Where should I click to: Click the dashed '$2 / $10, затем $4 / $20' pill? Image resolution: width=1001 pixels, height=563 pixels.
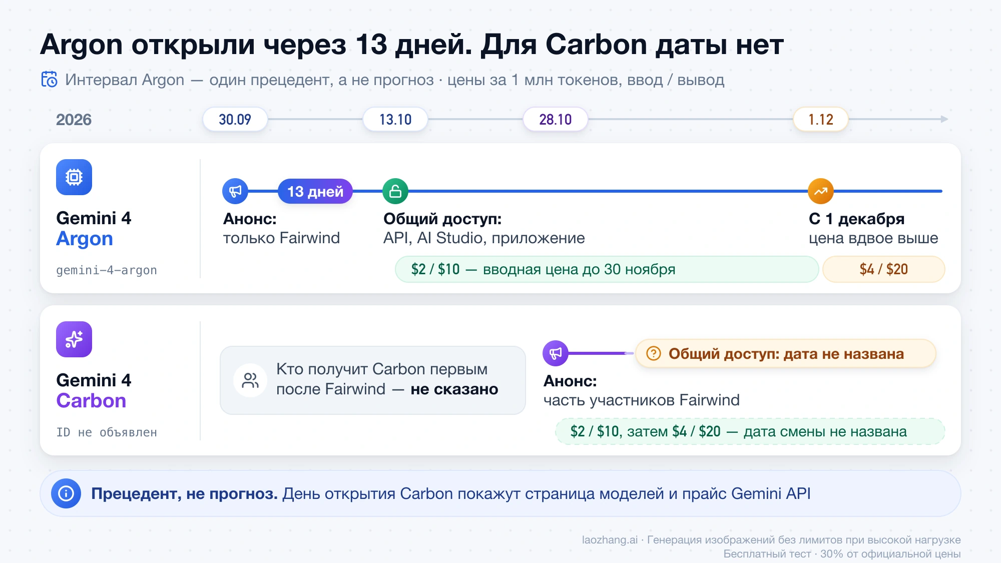(x=750, y=431)
